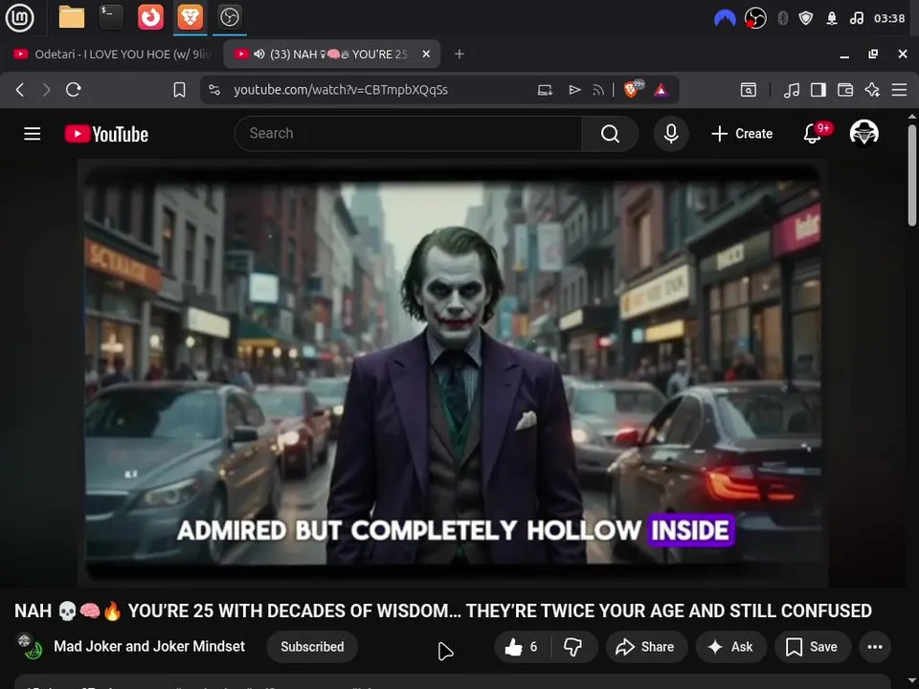Open Brave Rewards triangle icon

pyautogui.click(x=661, y=90)
